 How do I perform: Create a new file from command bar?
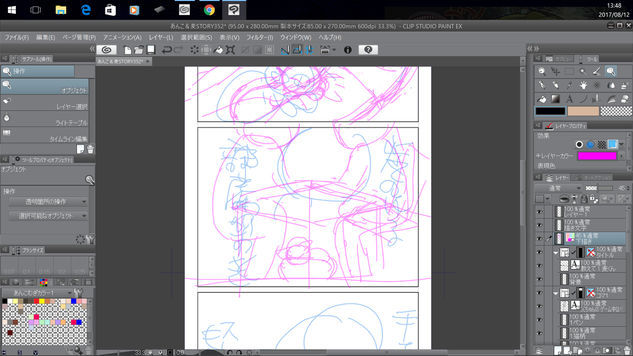pyautogui.click(x=128, y=49)
